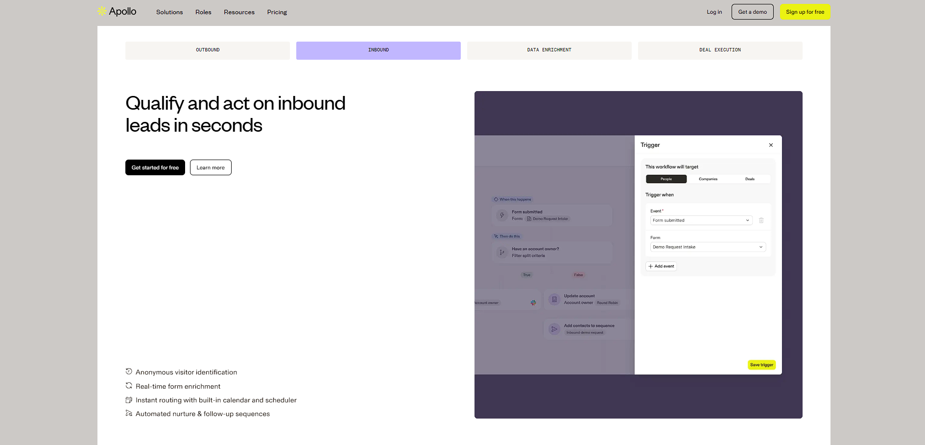
Task: Click the Apollo logo icon
Action: tap(102, 11)
